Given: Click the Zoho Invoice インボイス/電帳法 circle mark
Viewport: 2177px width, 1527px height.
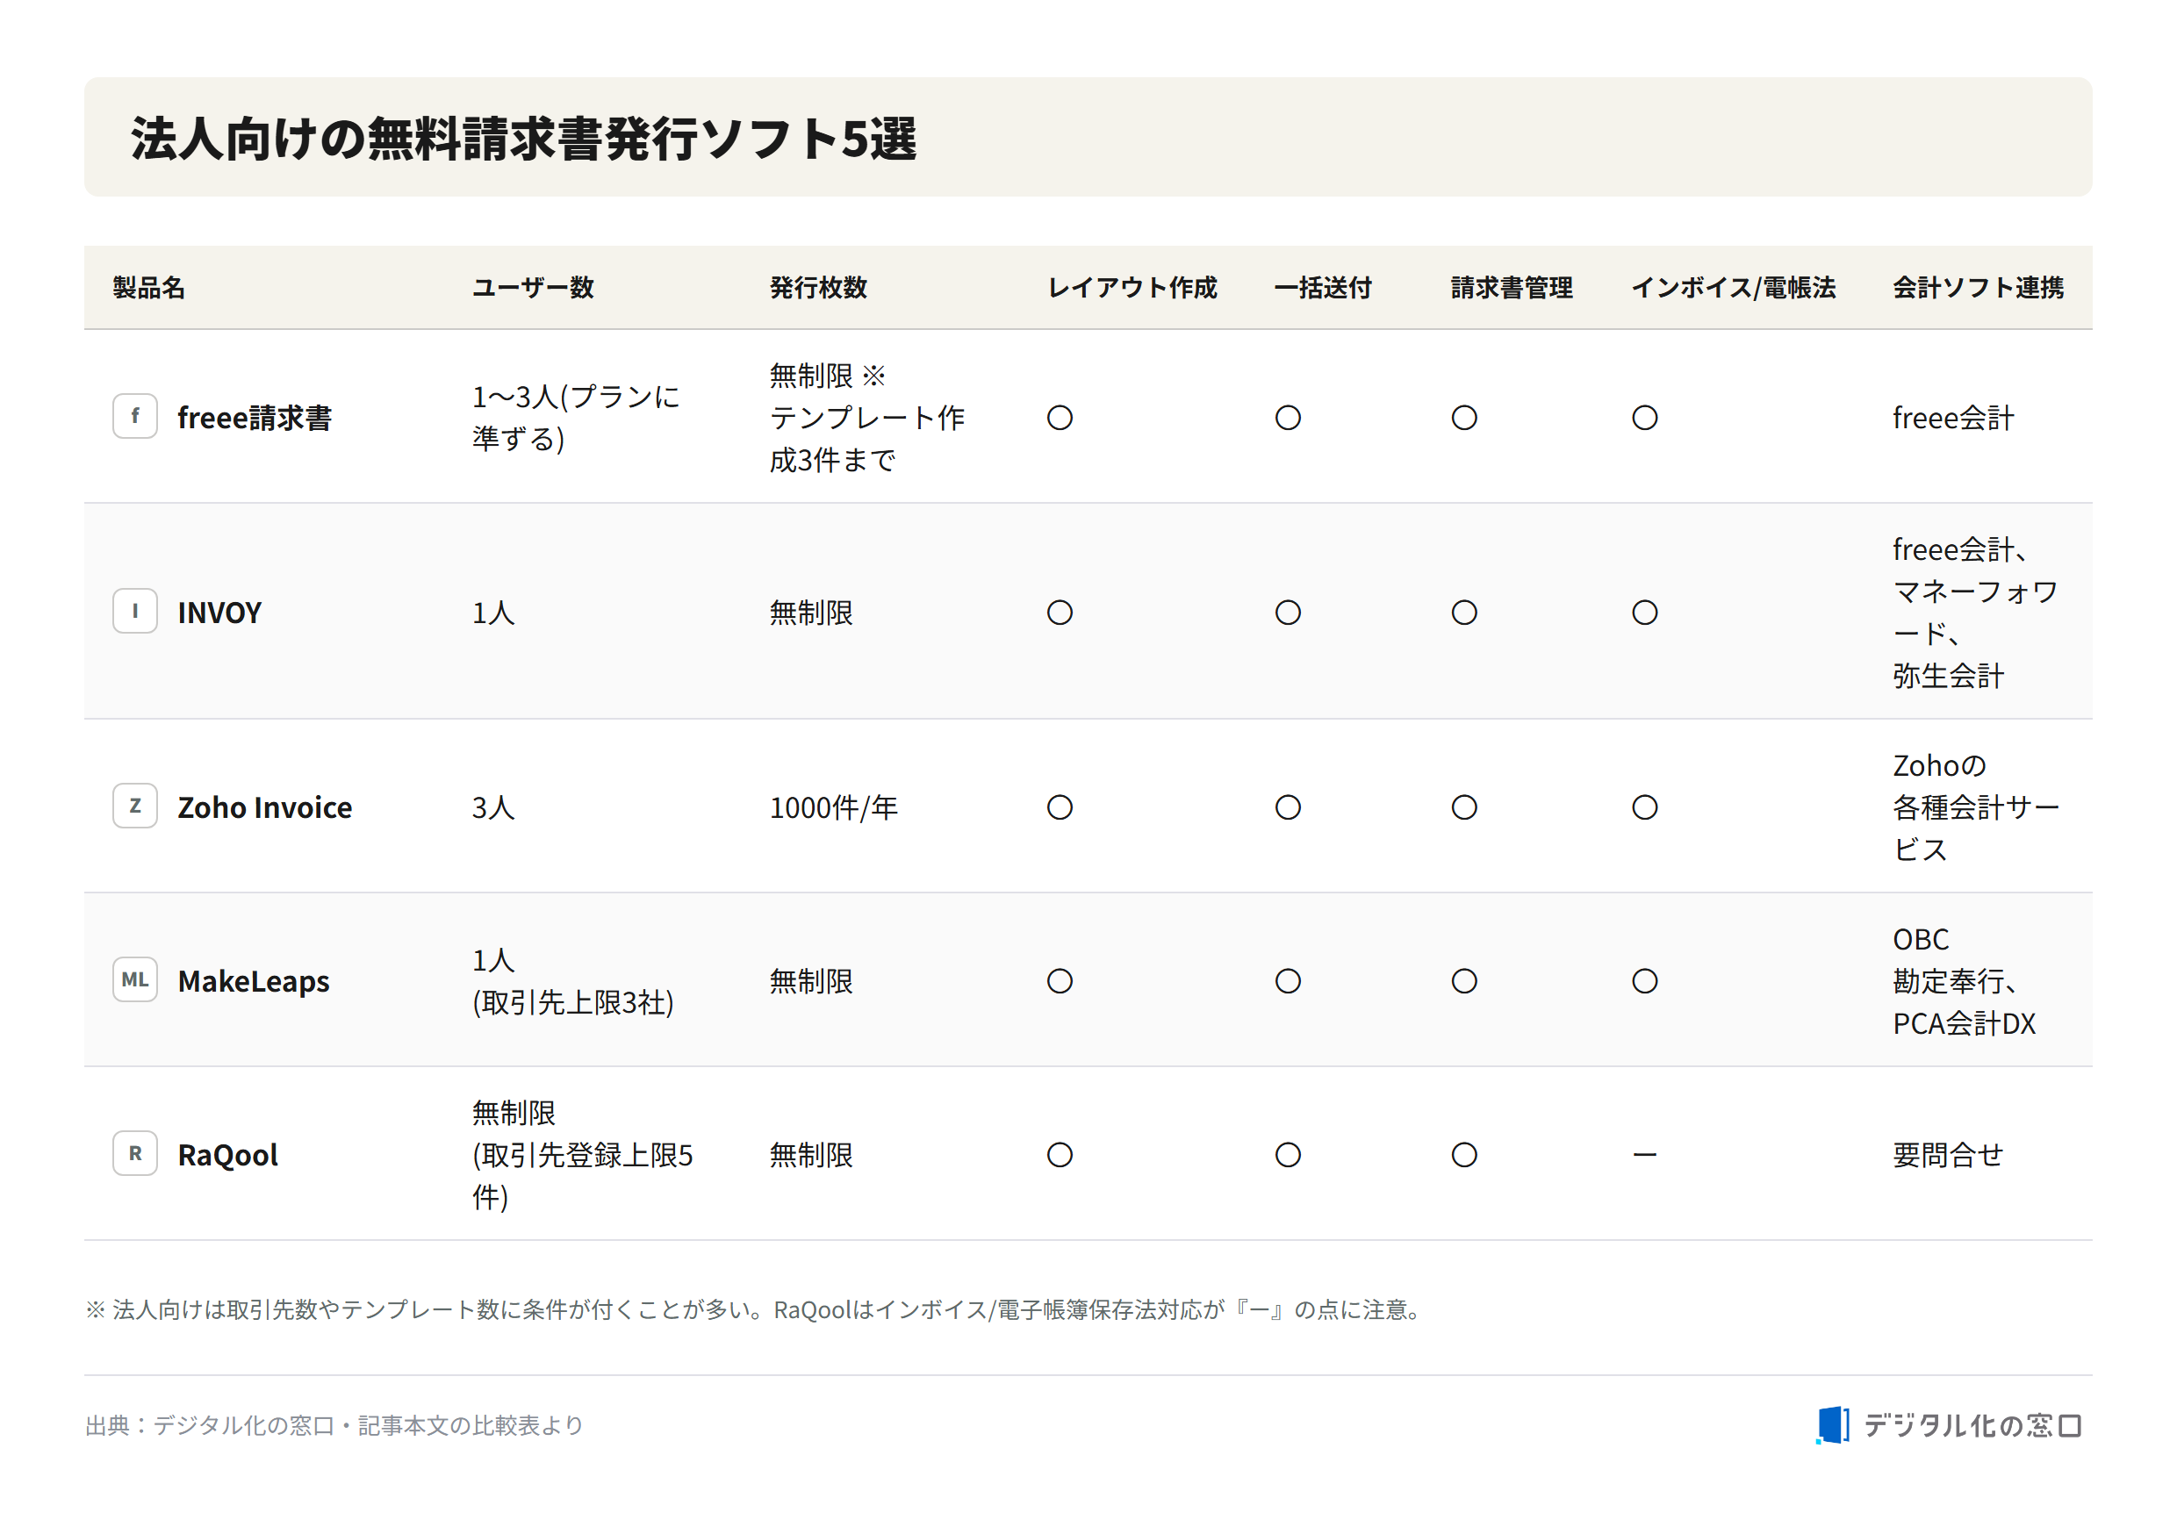Looking at the screenshot, I should pos(1645,807).
